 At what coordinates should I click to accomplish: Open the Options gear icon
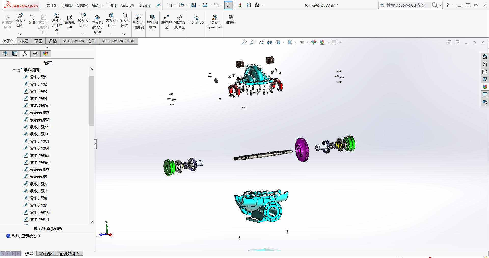click(257, 5)
